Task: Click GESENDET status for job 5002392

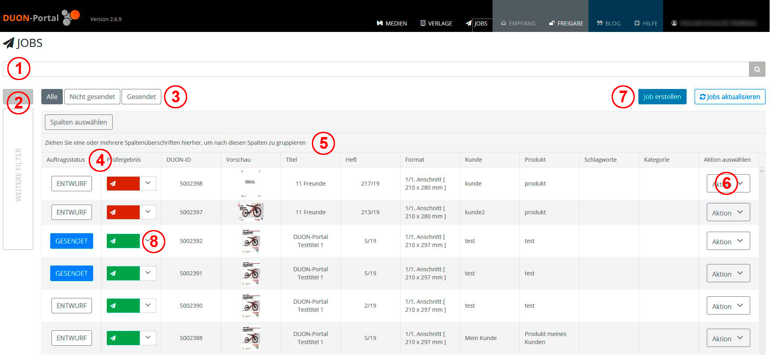Action: (x=72, y=241)
